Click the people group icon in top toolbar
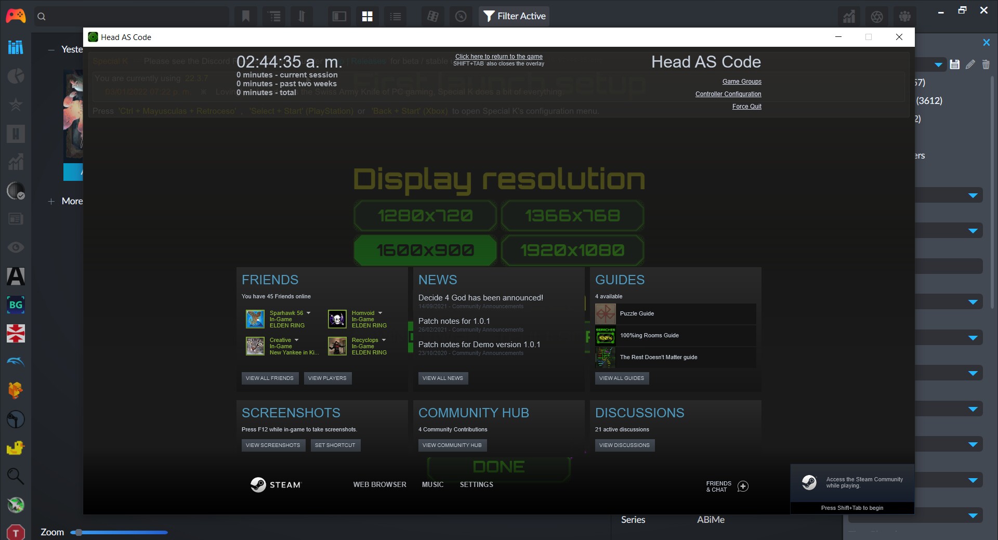The height and width of the screenshot is (540, 998). [905, 16]
